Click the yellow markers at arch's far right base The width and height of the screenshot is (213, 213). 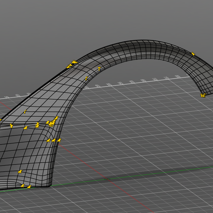pyautogui.click(x=203, y=95)
